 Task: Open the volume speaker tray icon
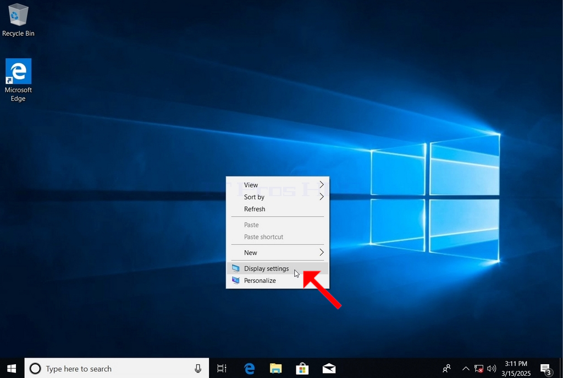pyautogui.click(x=492, y=368)
